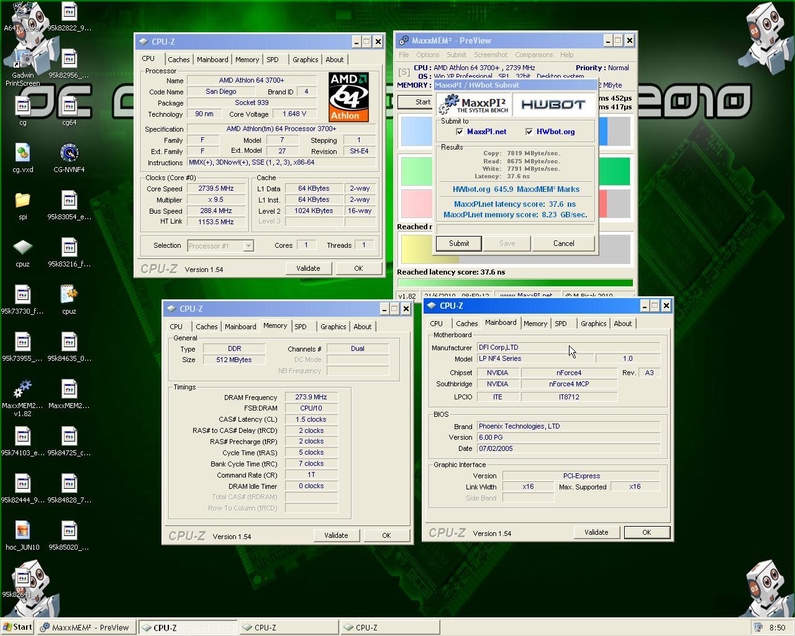Click Cancel in the HWbot Submit dialog
This screenshot has height=636, width=795.
563,243
